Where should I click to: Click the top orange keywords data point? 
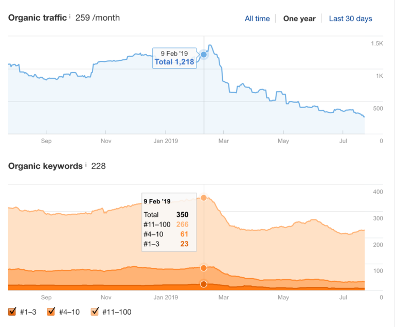204,198
